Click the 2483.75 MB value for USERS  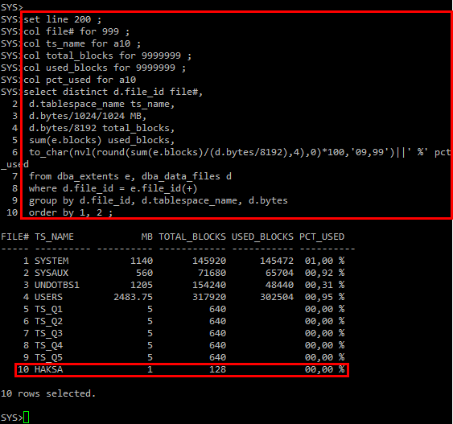coord(134,297)
